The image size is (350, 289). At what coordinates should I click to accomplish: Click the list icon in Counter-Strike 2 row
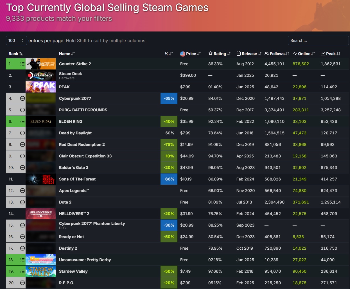(x=22, y=64)
